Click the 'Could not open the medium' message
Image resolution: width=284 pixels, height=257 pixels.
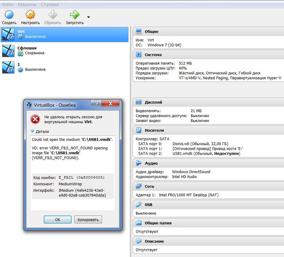(72, 139)
